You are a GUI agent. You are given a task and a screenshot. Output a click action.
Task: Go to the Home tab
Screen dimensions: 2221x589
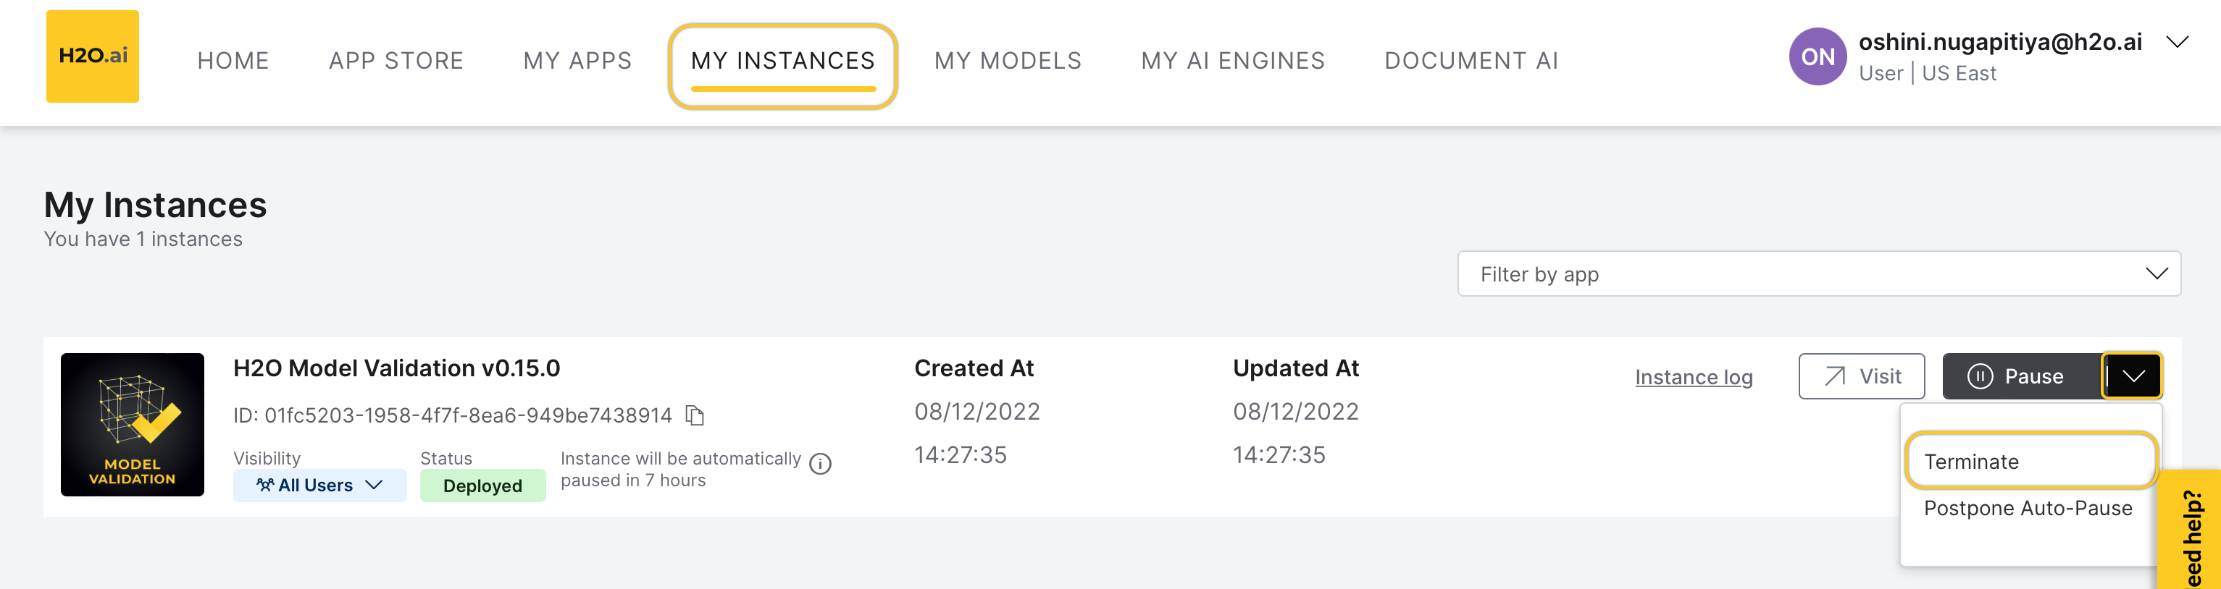pos(233,60)
